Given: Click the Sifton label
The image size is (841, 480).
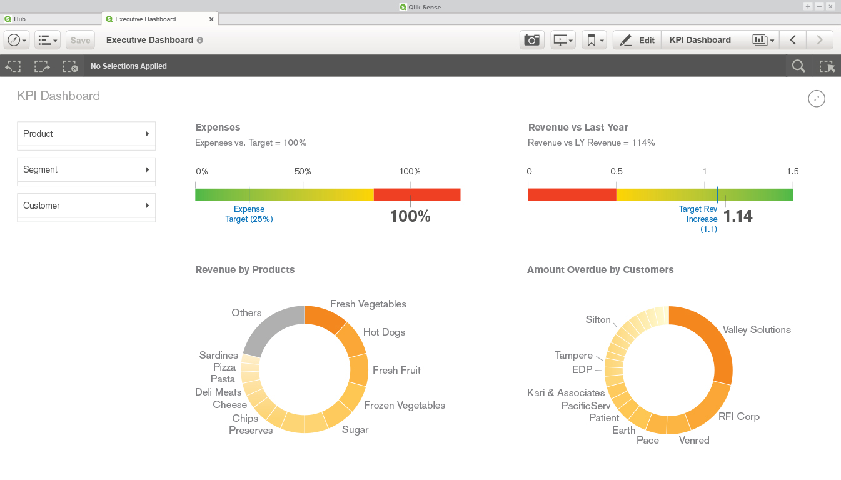Looking at the screenshot, I should pyautogui.click(x=598, y=320).
